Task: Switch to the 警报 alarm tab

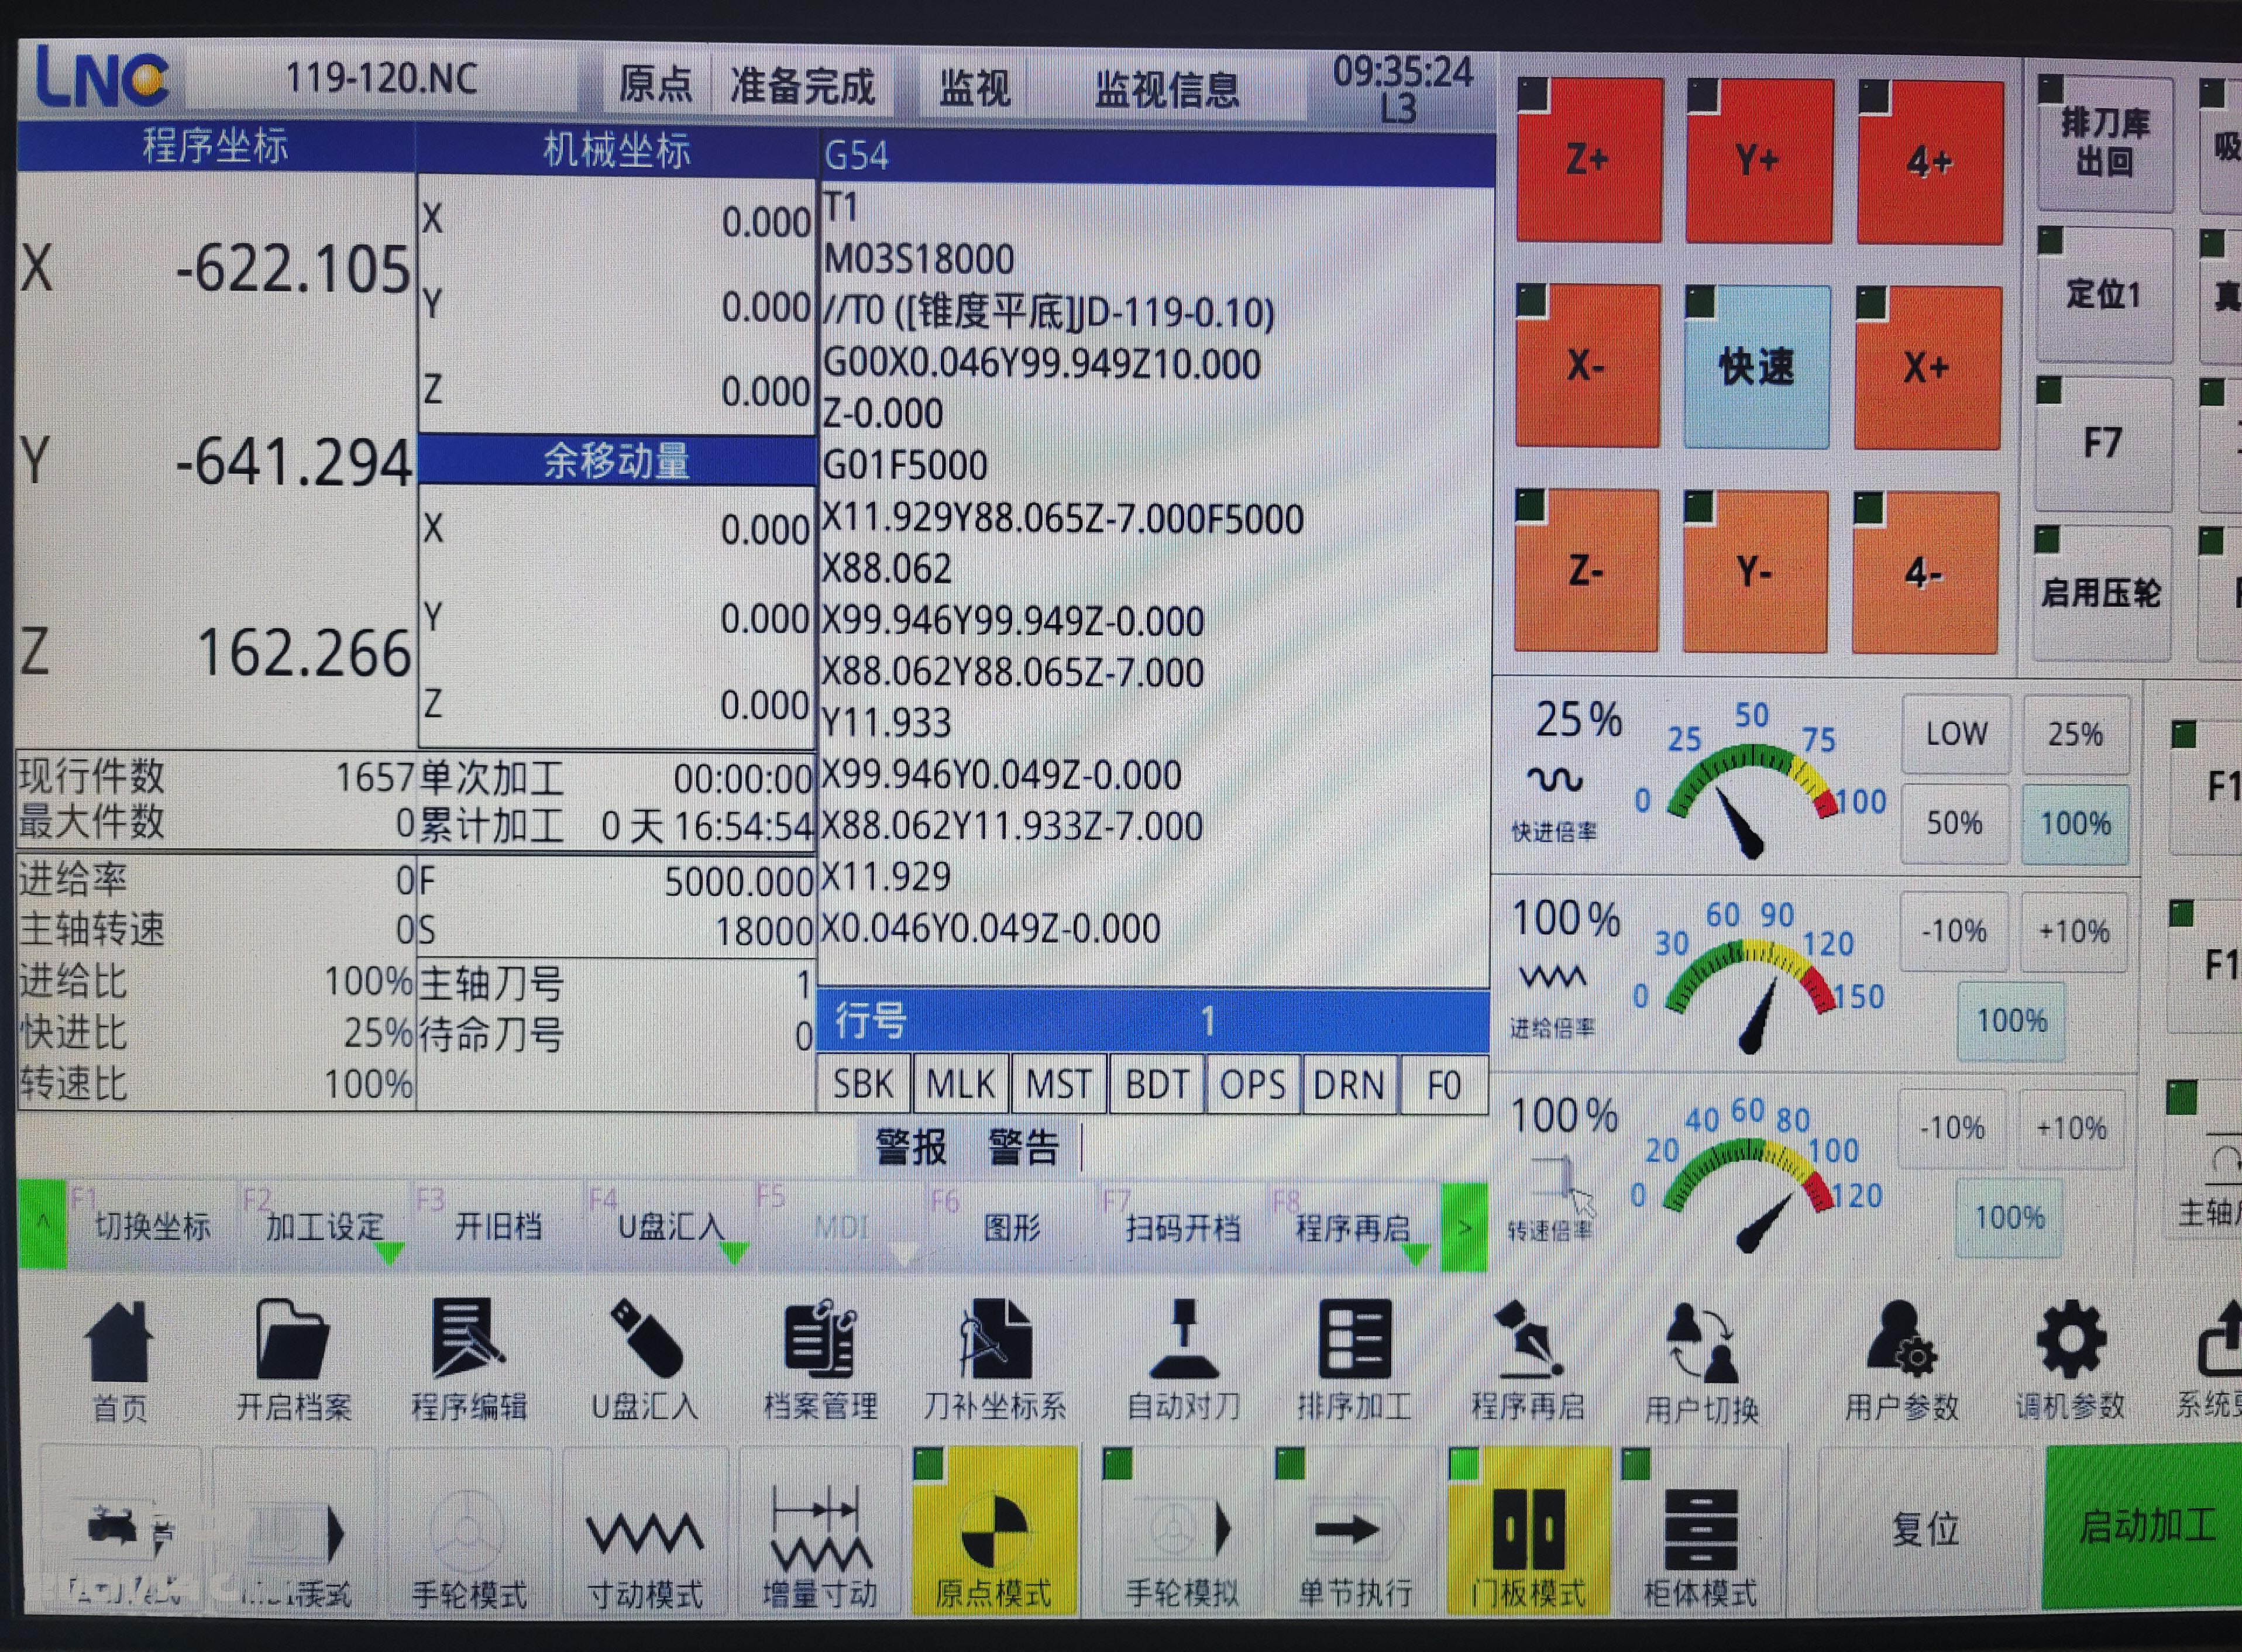Action: pos(910,1147)
